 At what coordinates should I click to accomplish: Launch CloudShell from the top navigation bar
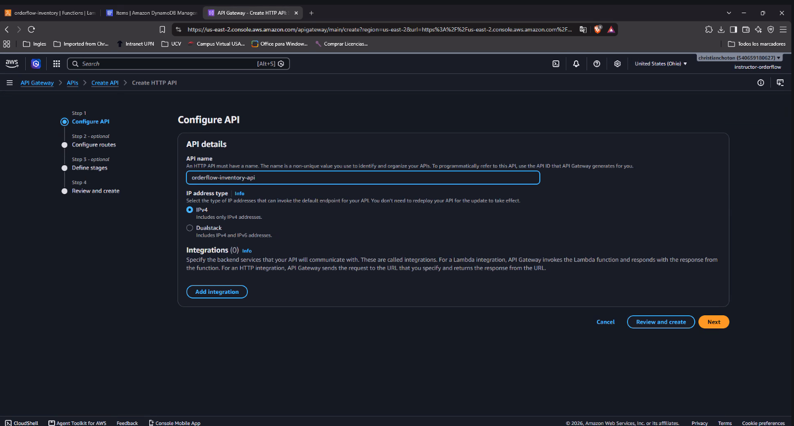556,63
